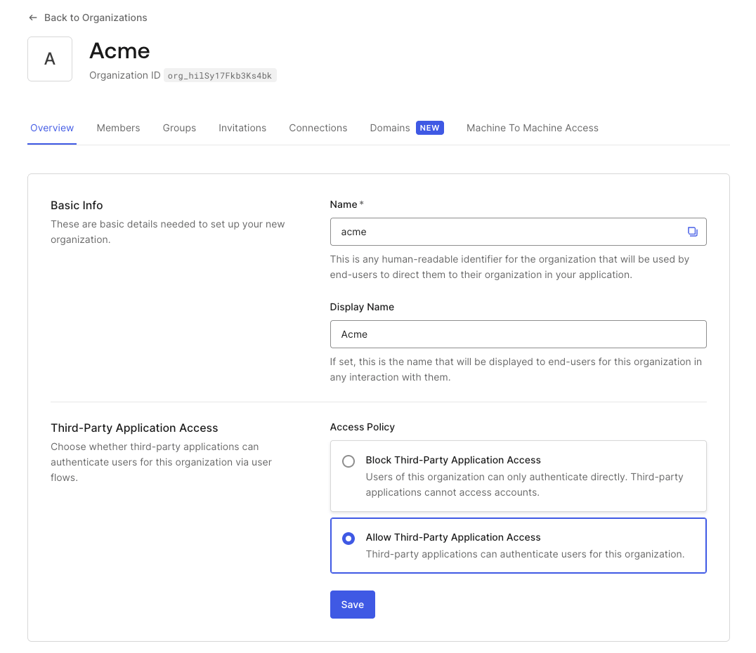Switch to the Connections tab
756x653 pixels.
pos(318,128)
